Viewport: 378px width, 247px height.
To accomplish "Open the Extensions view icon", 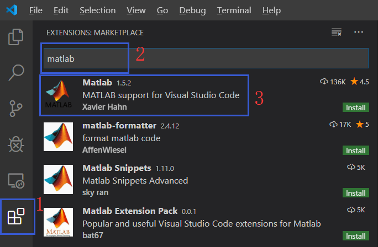I will [x=16, y=216].
